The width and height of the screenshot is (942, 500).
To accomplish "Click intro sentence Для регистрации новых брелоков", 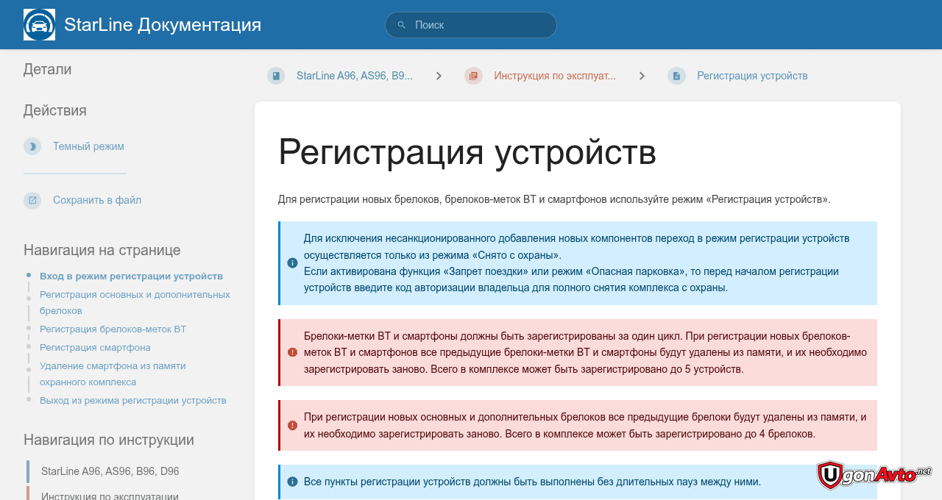I will pos(554,199).
